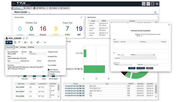Open the hamburger list icon at Work Center
Image resolution: width=176 pixels, height=102 pixels.
(x=155, y=13)
